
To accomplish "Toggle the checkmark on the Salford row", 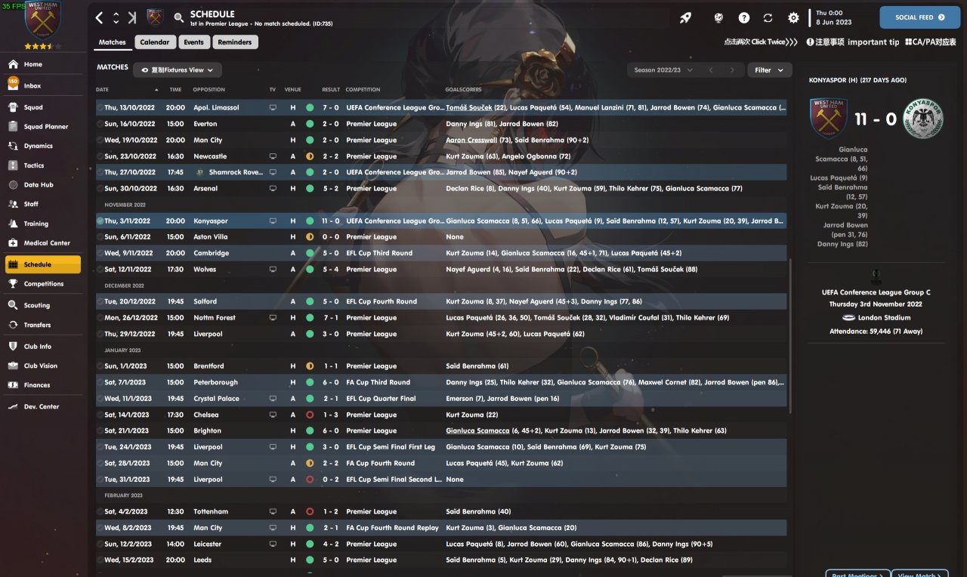I will point(100,301).
